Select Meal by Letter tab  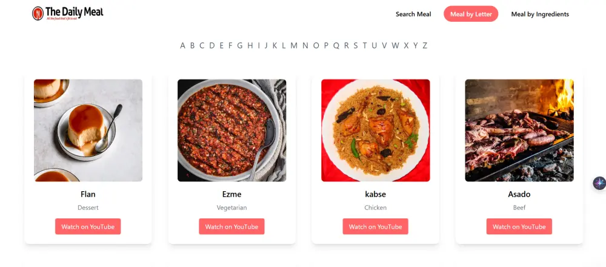pos(471,15)
